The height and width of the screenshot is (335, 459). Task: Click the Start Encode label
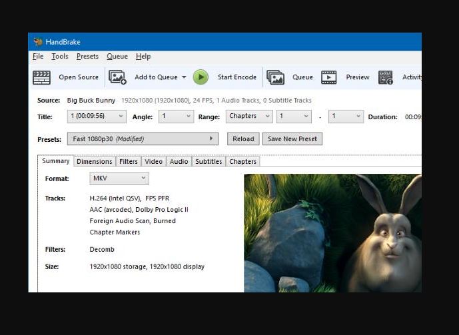coord(236,77)
